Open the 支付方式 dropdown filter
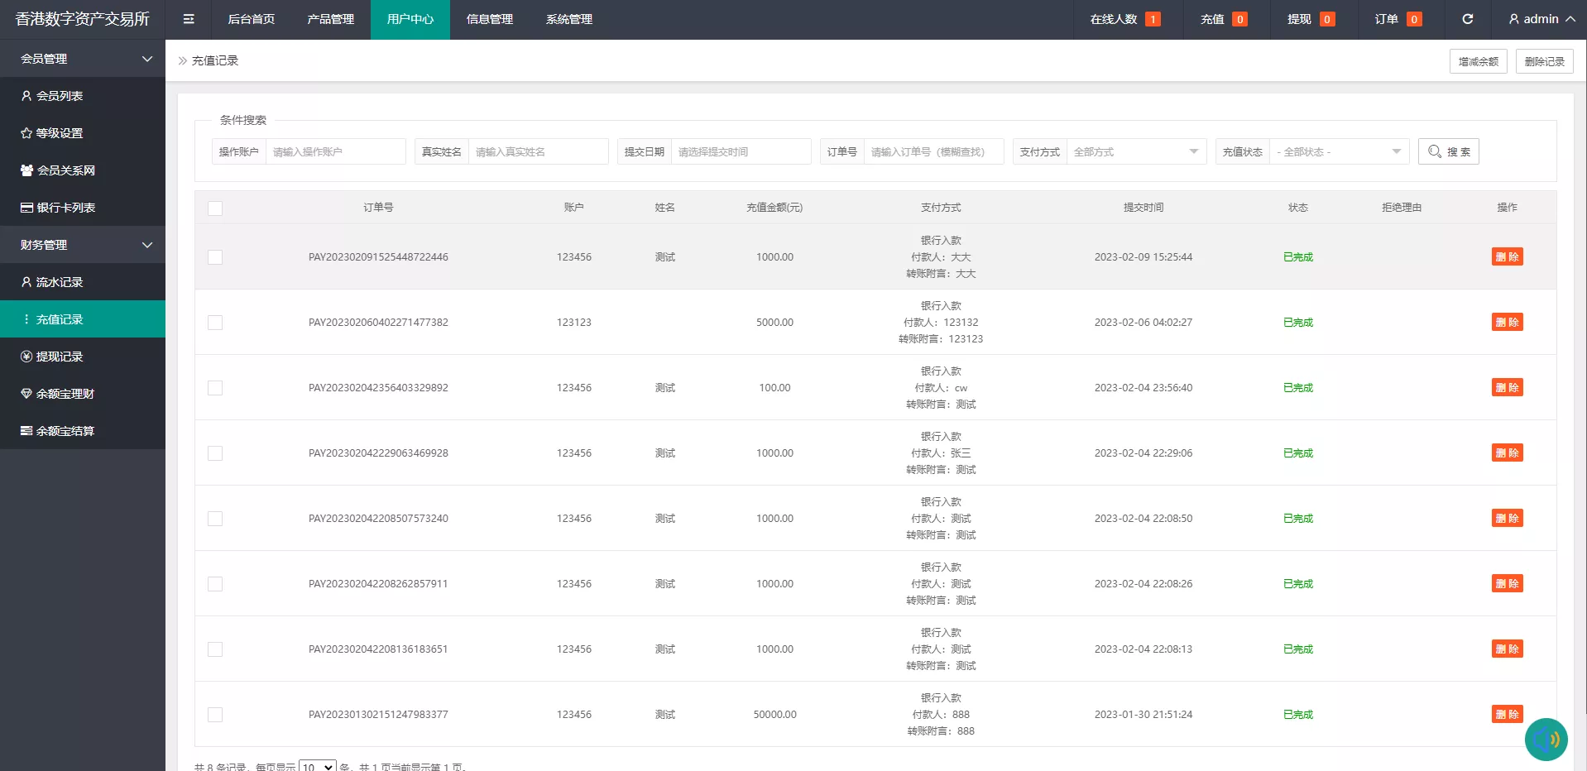1587x771 pixels. (x=1135, y=152)
